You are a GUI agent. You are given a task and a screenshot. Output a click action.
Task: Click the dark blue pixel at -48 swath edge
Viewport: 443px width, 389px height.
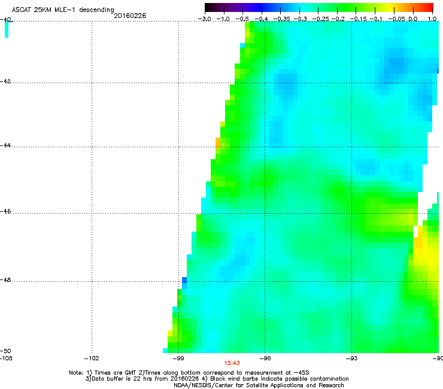pos(184,280)
